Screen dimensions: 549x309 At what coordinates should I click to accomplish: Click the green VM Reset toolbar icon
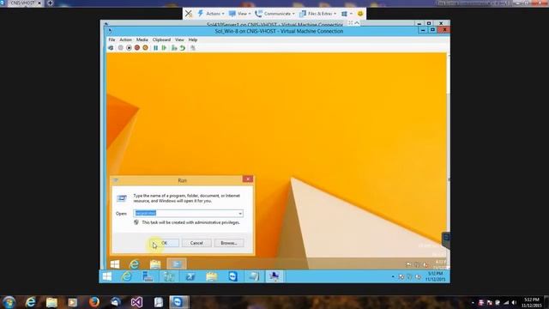pyautogui.click(x=164, y=48)
